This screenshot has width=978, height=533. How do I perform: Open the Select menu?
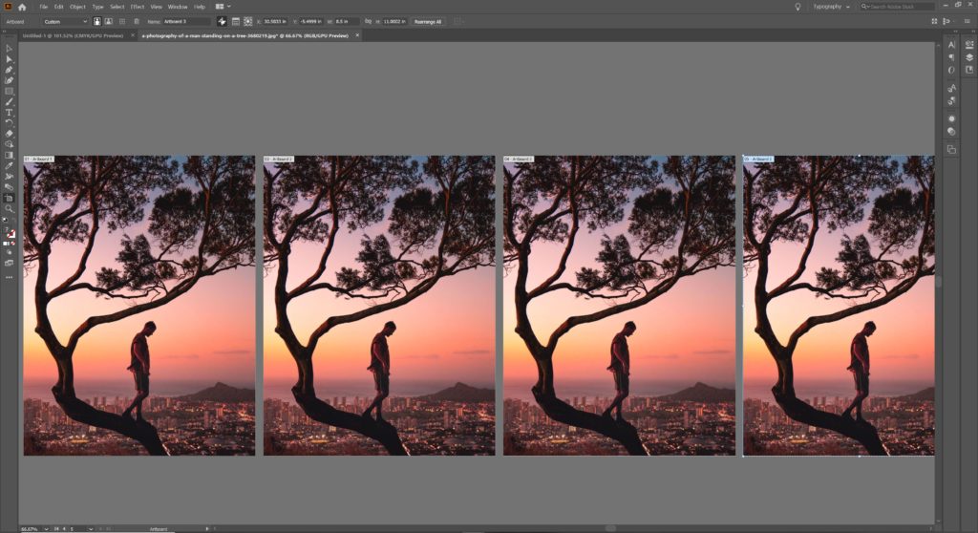tap(117, 7)
